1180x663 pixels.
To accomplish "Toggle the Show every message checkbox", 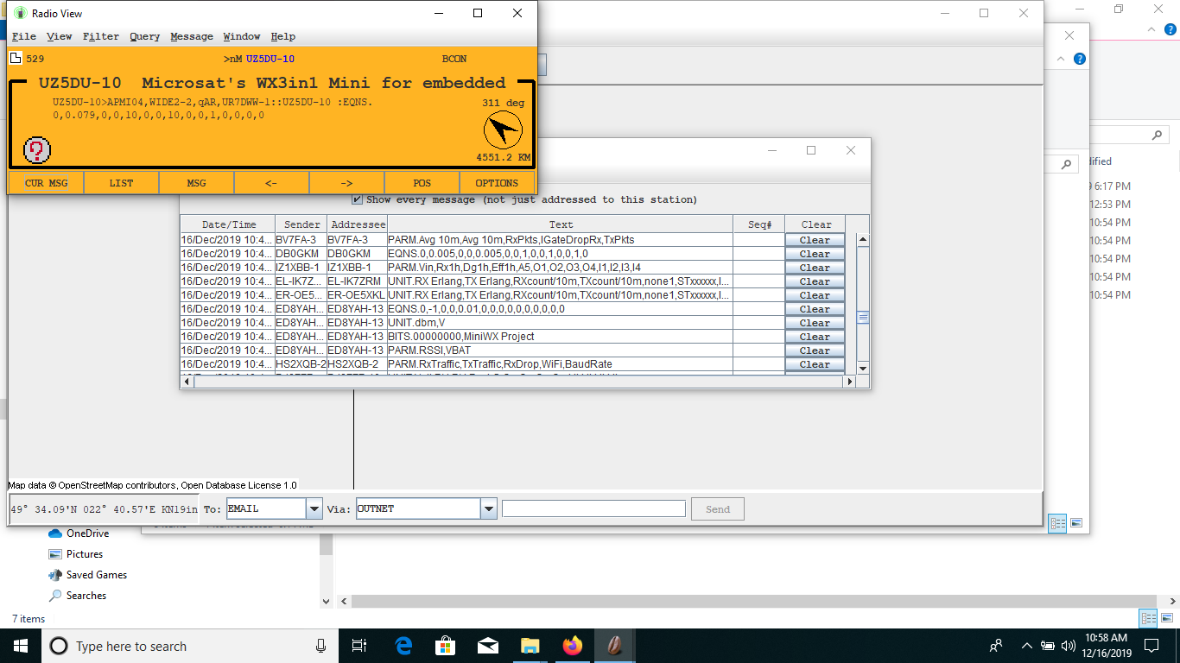I will coord(358,199).
